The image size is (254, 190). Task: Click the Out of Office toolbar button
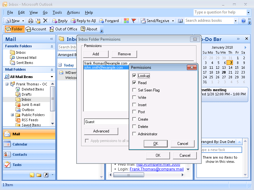(63, 29)
